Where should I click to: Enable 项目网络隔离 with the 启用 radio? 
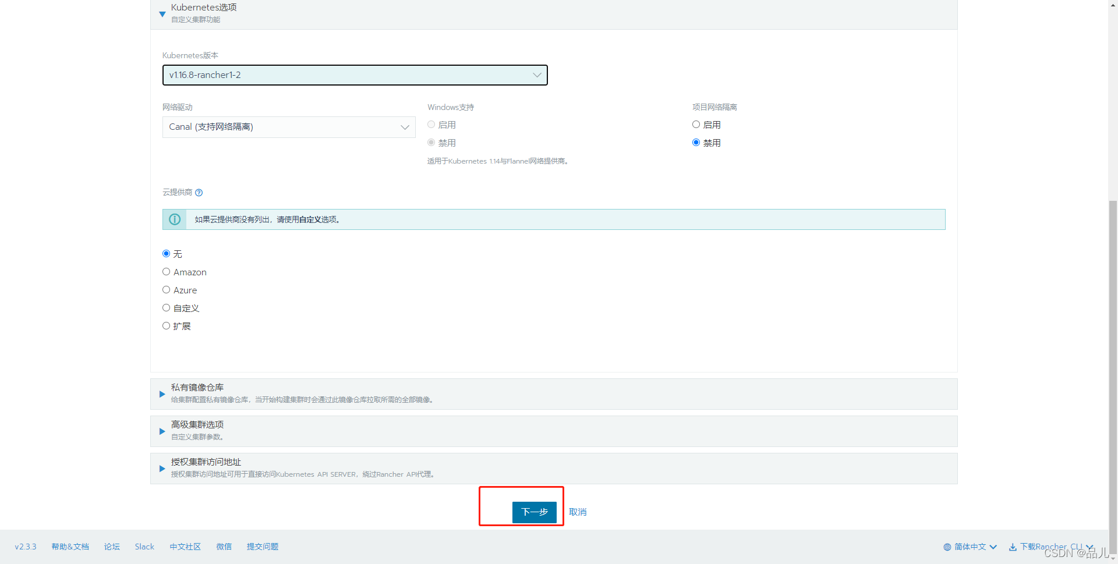696,125
